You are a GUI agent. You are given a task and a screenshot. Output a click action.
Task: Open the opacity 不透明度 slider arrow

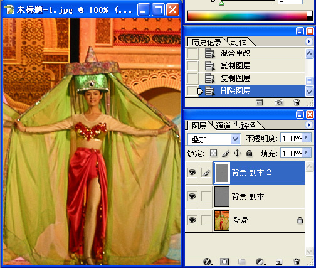pos(306,137)
